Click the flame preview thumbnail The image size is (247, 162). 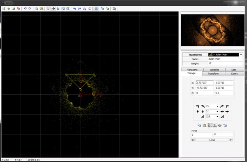212,30
